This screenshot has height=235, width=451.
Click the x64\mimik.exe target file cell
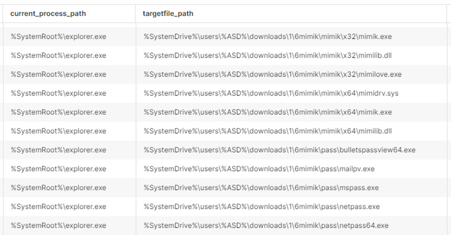(268, 112)
